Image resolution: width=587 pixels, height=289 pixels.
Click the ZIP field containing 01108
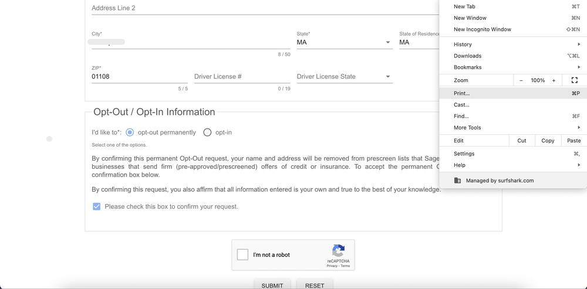140,77
